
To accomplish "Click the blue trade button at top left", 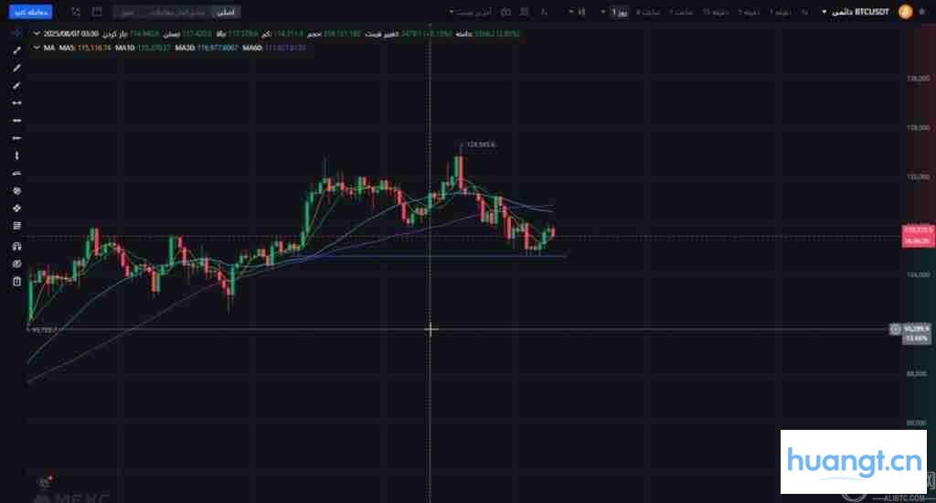I will coord(31,12).
